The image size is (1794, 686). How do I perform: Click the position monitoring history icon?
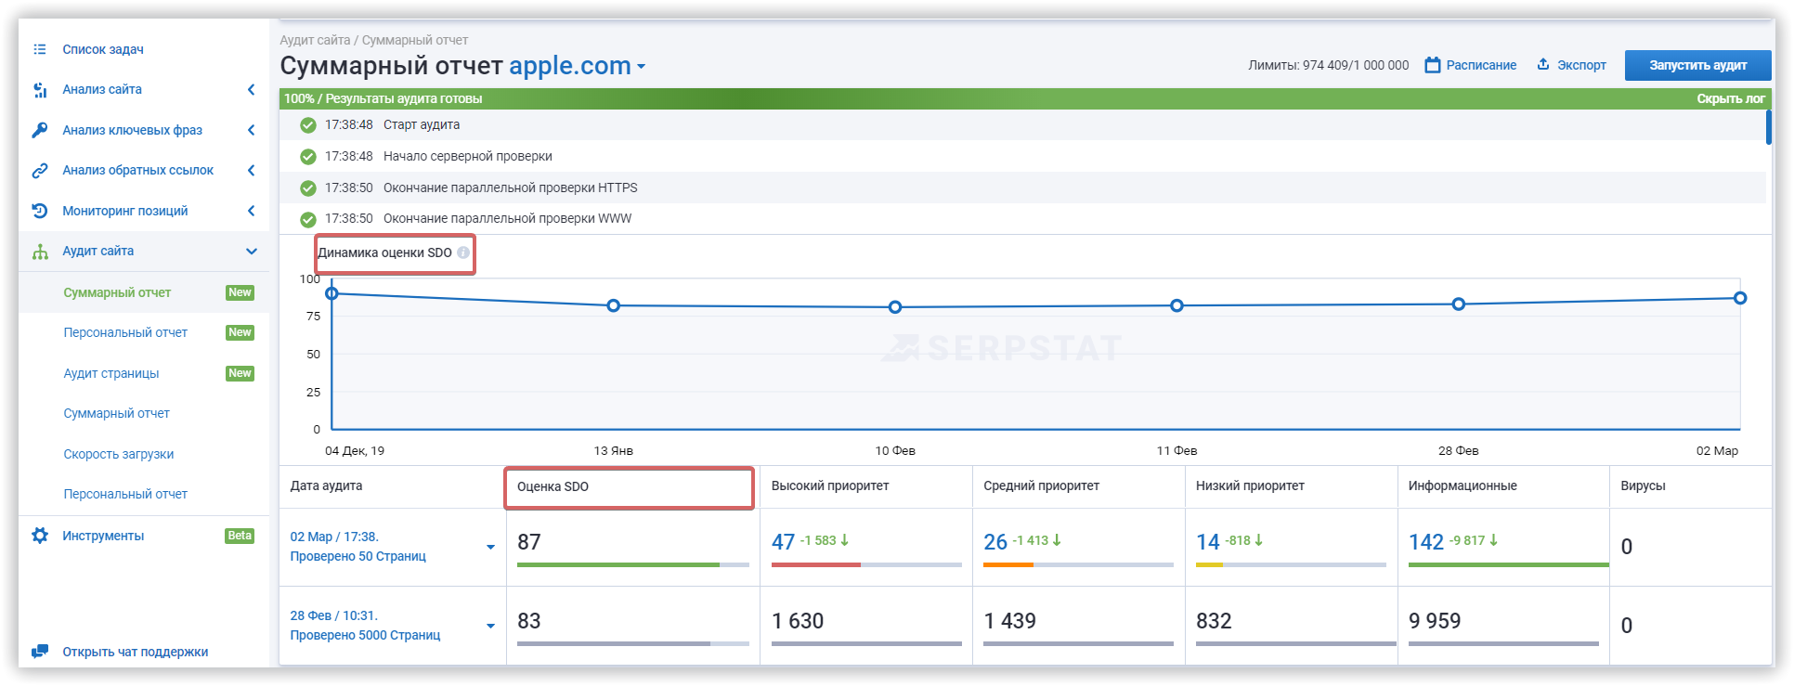[40, 211]
